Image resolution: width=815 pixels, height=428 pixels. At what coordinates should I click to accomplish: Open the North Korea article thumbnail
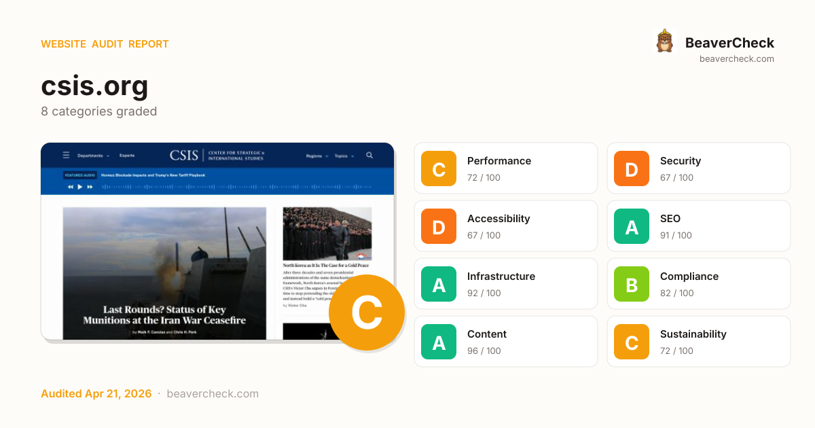[x=327, y=233]
